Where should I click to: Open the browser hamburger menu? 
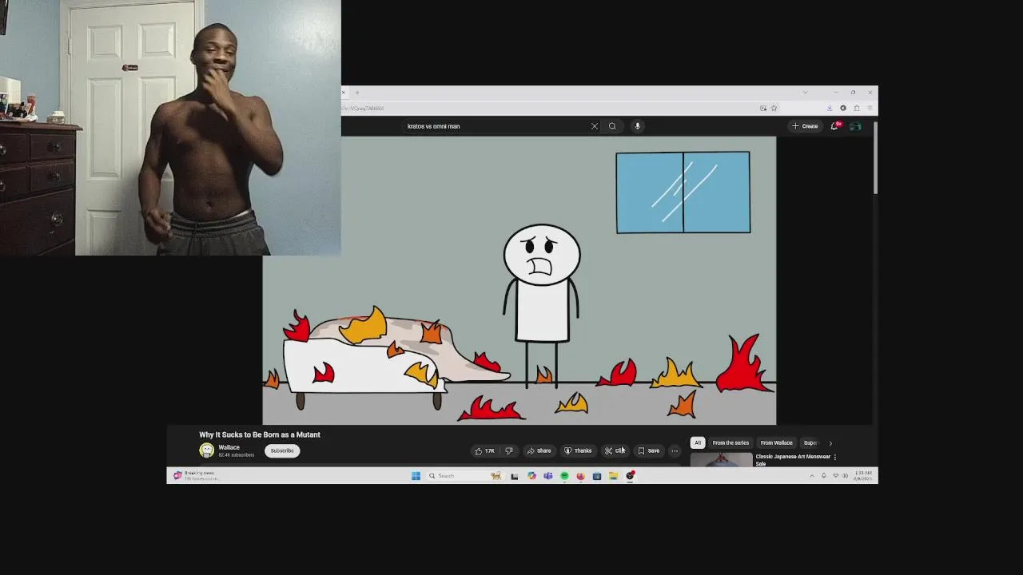click(x=870, y=108)
